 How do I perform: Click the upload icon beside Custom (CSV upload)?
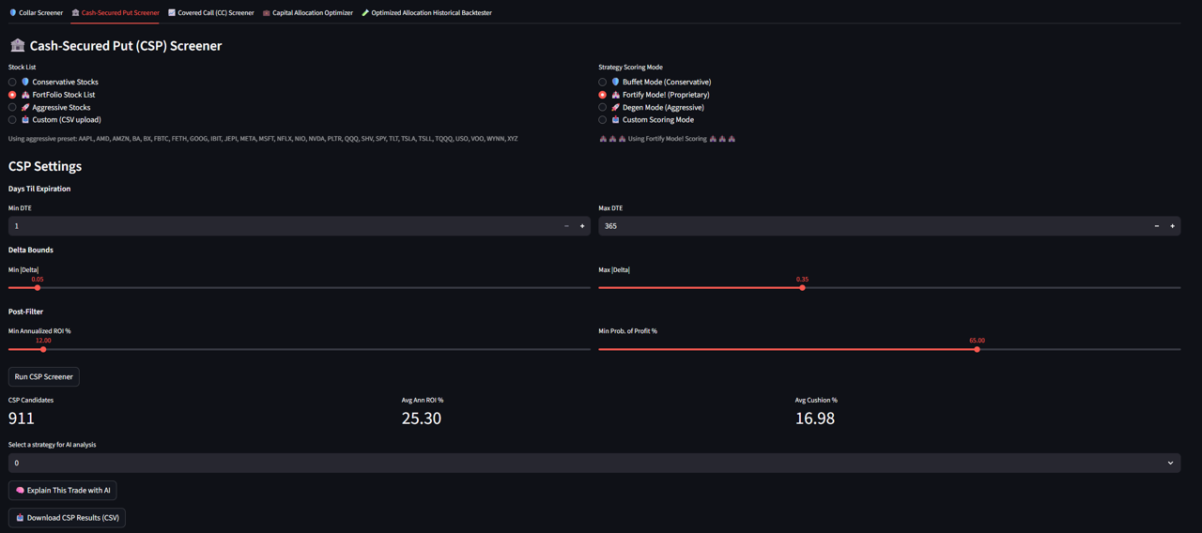[25, 120]
